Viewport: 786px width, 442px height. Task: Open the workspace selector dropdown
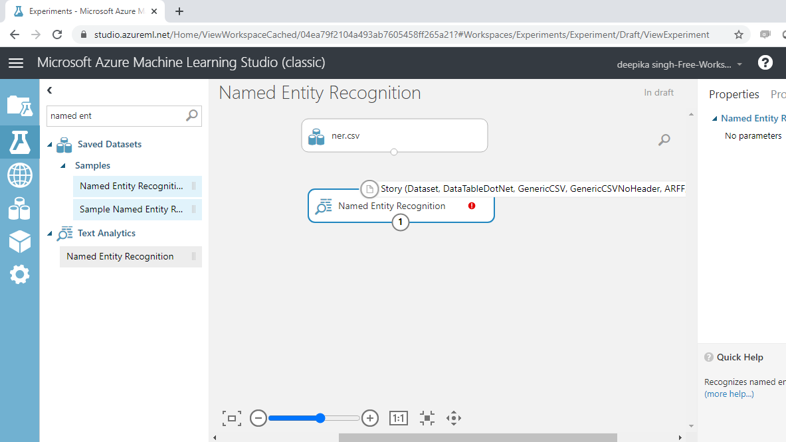click(x=739, y=64)
